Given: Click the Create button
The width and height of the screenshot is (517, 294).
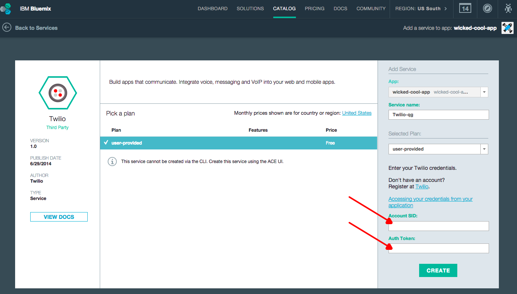Looking at the screenshot, I should point(438,270).
